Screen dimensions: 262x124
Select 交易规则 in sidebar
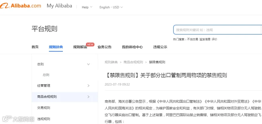point(44,108)
